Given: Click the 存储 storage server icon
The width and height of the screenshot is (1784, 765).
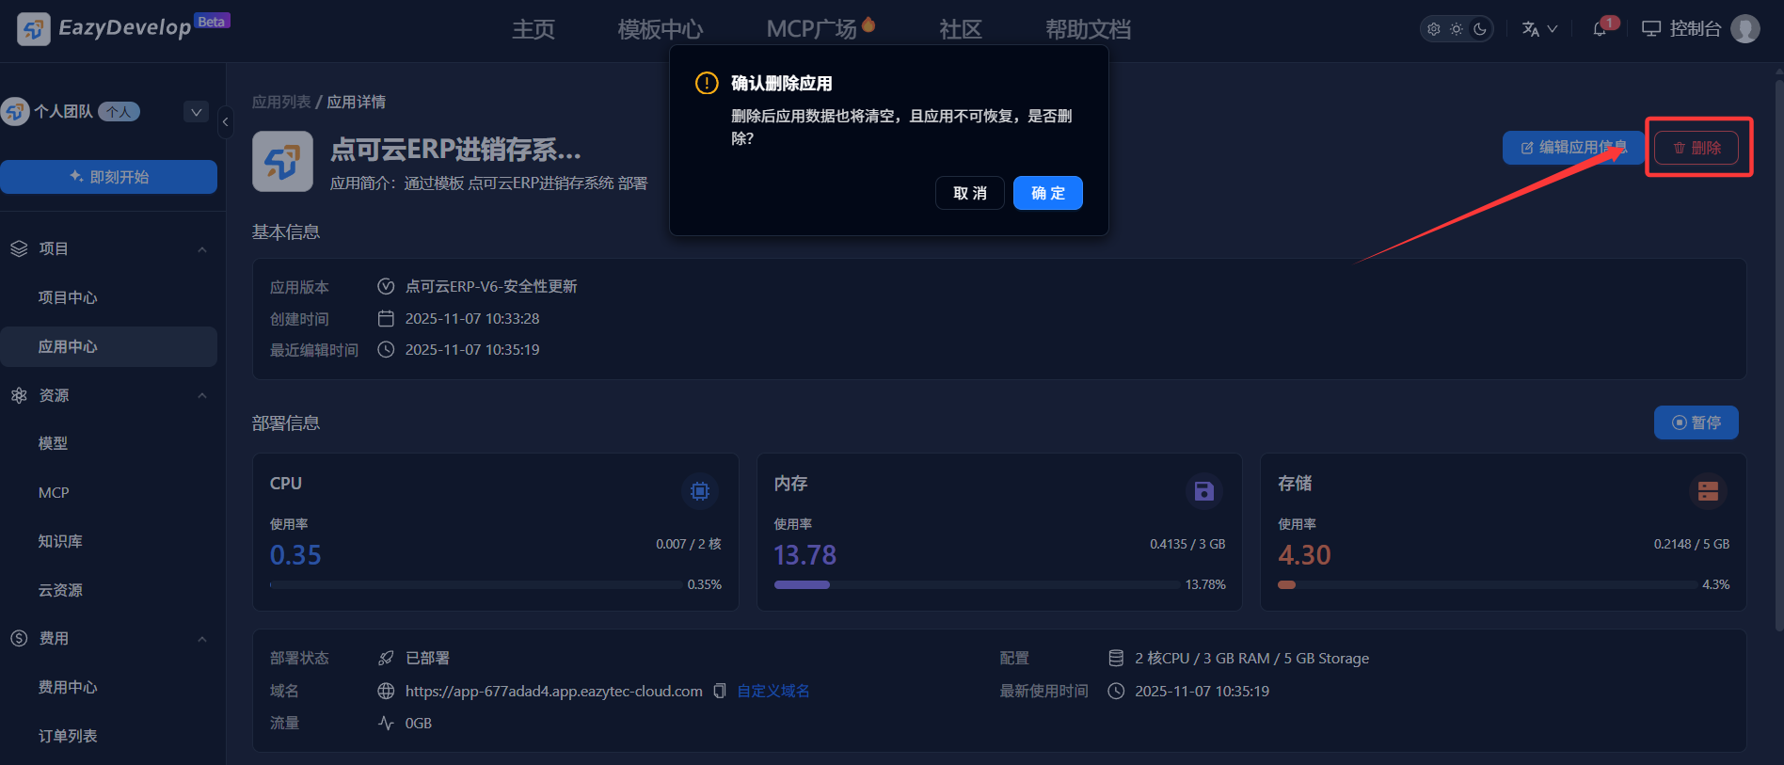Looking at the screenshot, I should pyautogui.click(x=1709, y=491).
